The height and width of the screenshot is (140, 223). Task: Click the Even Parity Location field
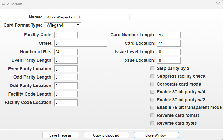click(66, 69)
